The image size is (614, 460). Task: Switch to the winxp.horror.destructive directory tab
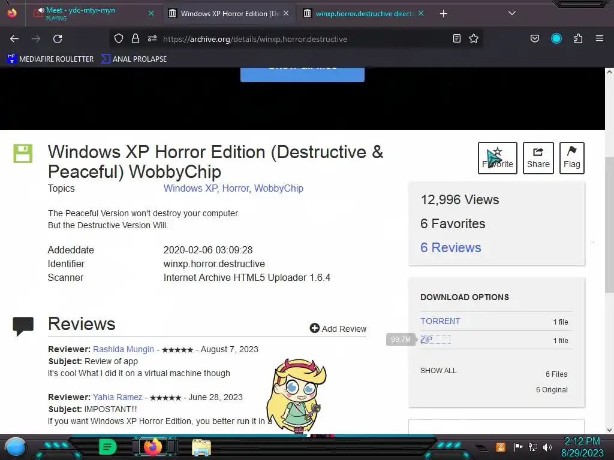pyautogui.click(x=364, y=13)
